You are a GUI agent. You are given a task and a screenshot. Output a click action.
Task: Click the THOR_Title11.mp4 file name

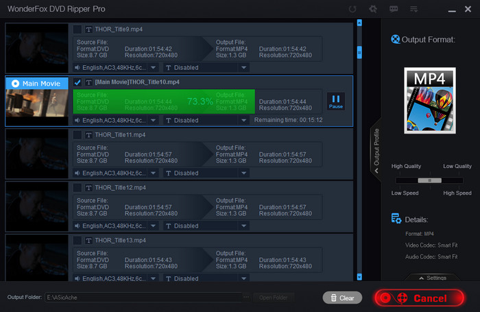(120, 135)
